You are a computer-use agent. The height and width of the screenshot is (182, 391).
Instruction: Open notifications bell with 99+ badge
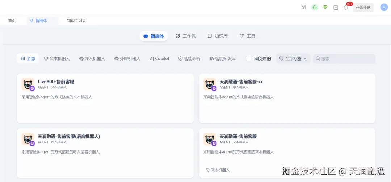[x=346, y=8]
